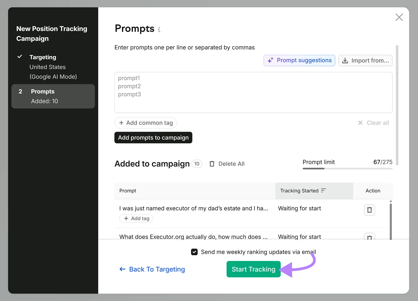Click the 10 count badge by Added to campaign
418x301 pixels.
[197, 164]
